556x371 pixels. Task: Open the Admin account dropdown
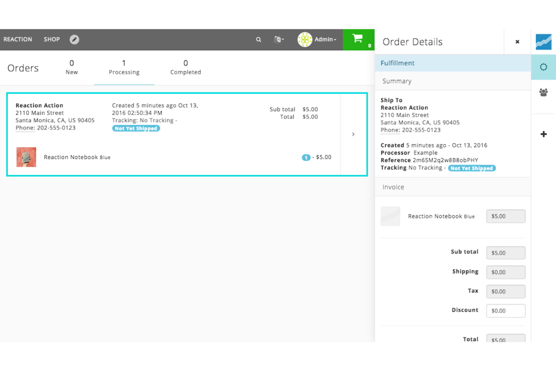click(x=325, y=39)
